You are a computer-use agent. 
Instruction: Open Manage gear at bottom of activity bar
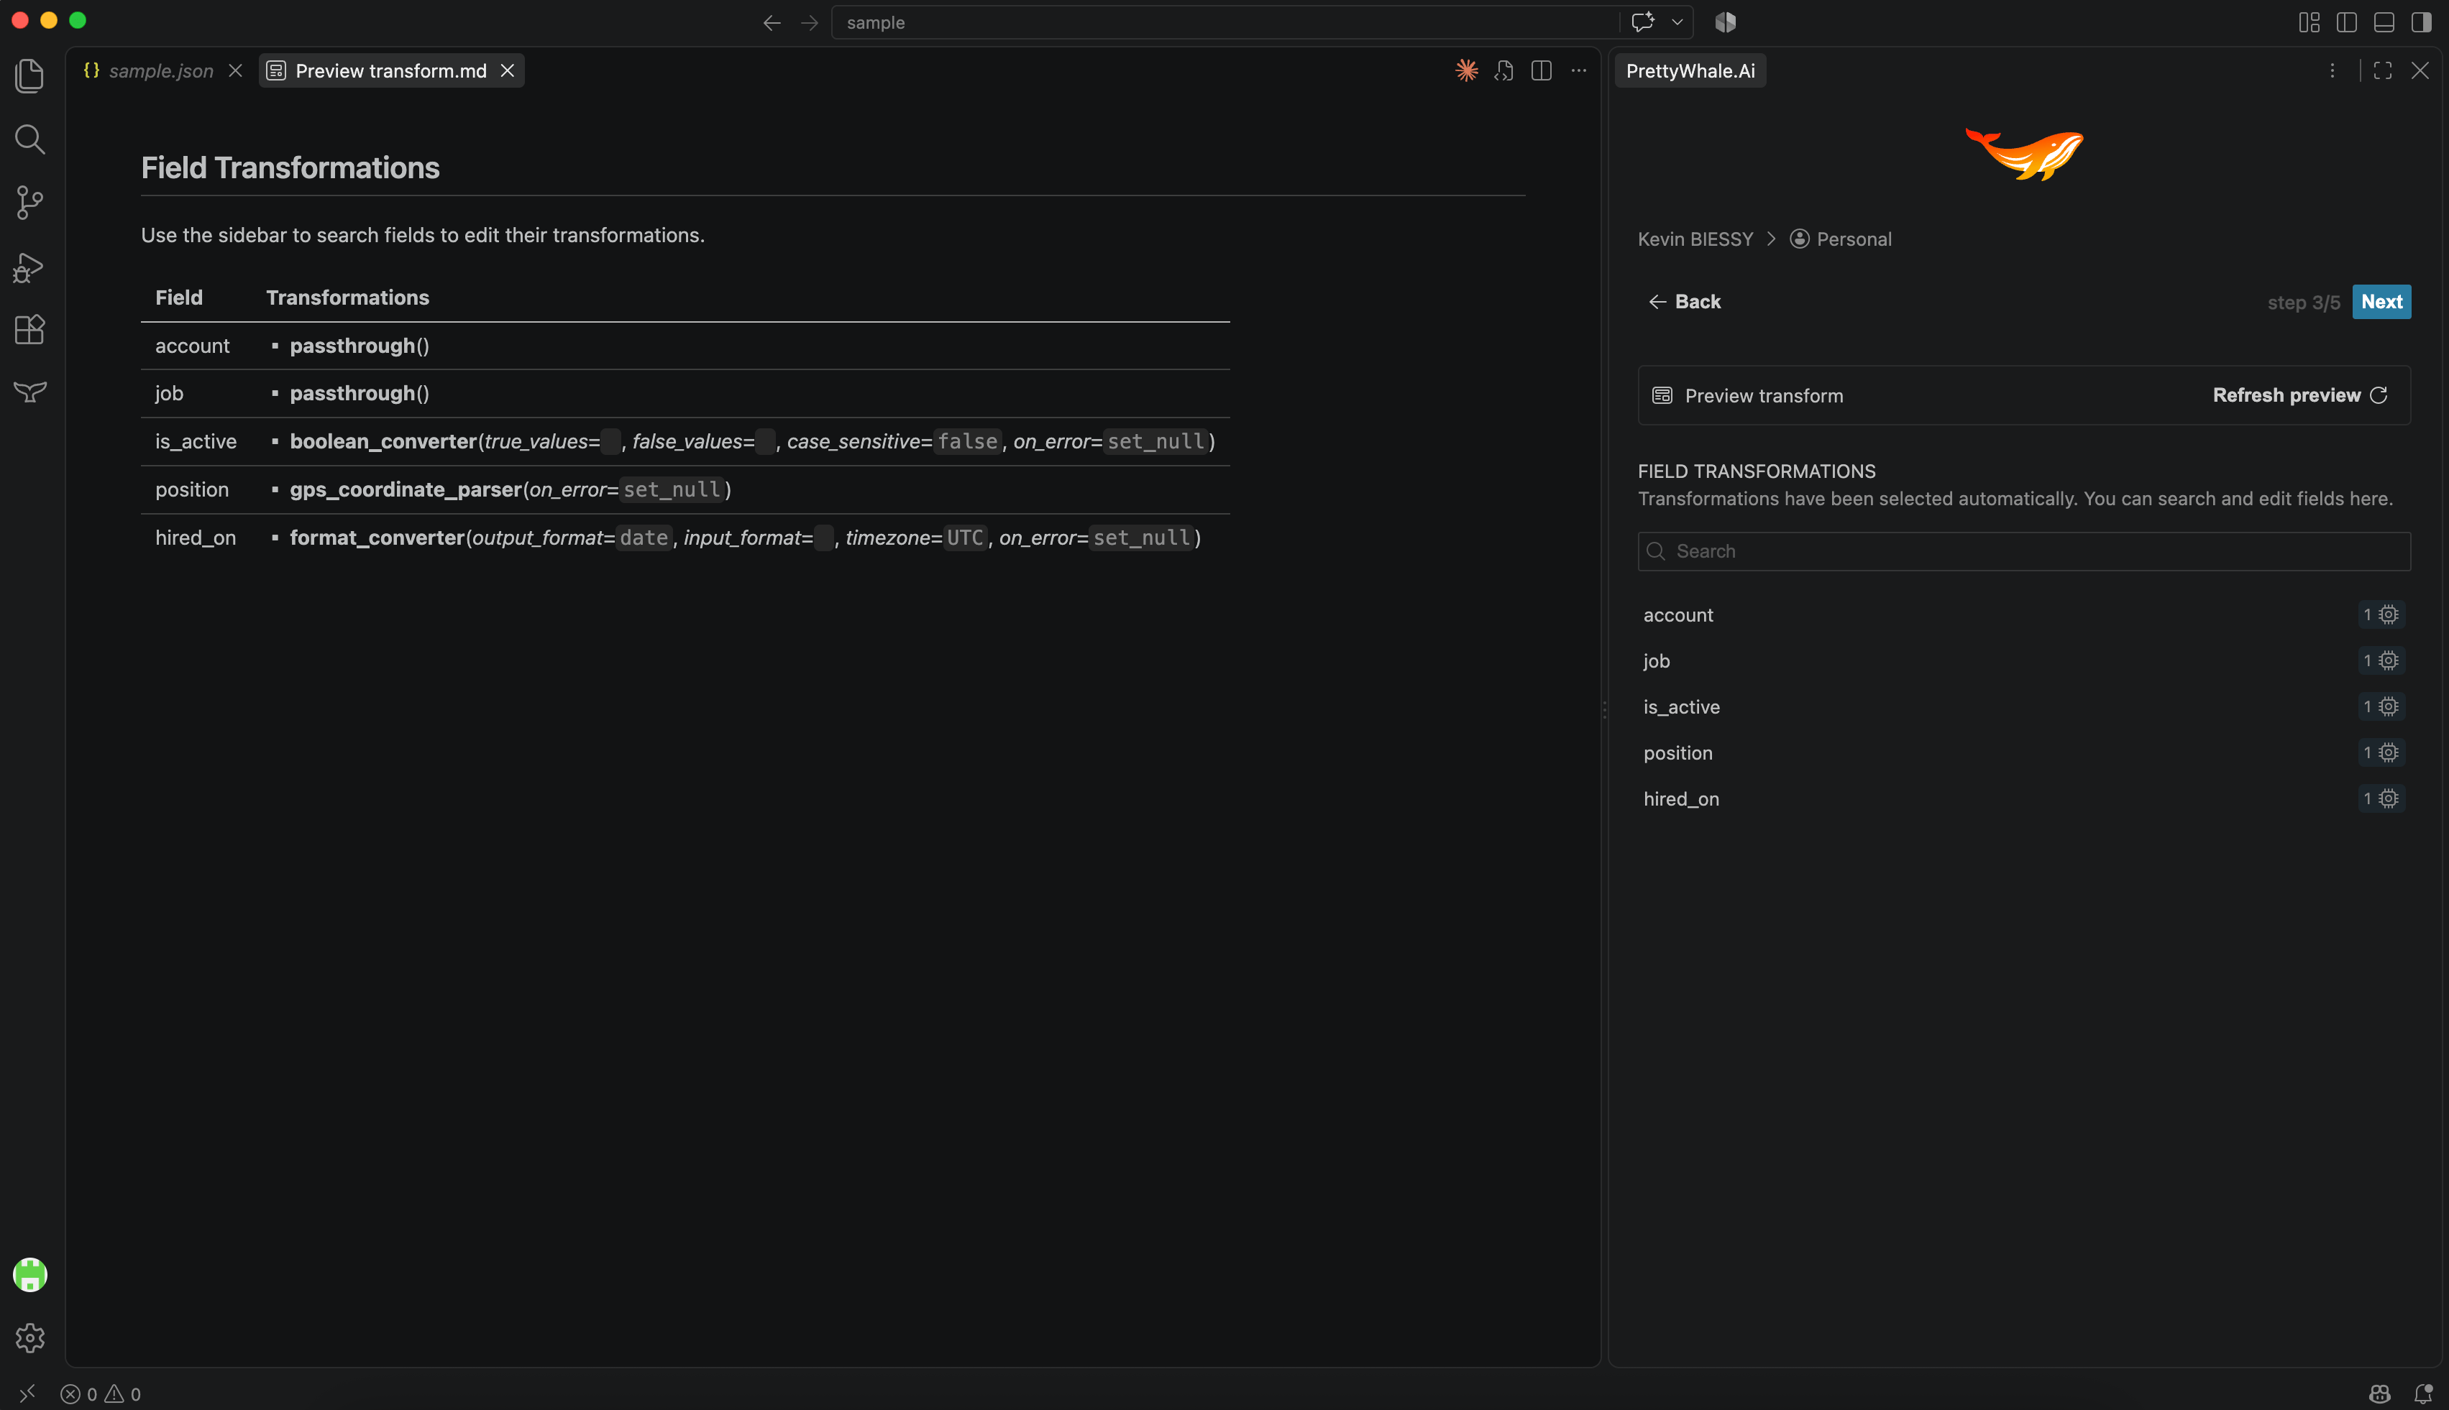[x=30, y=1337]
